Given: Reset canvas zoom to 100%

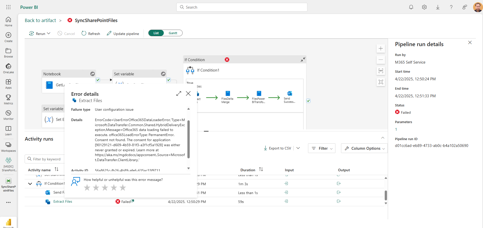Looking at the screenshot, I should click(381, 71).
